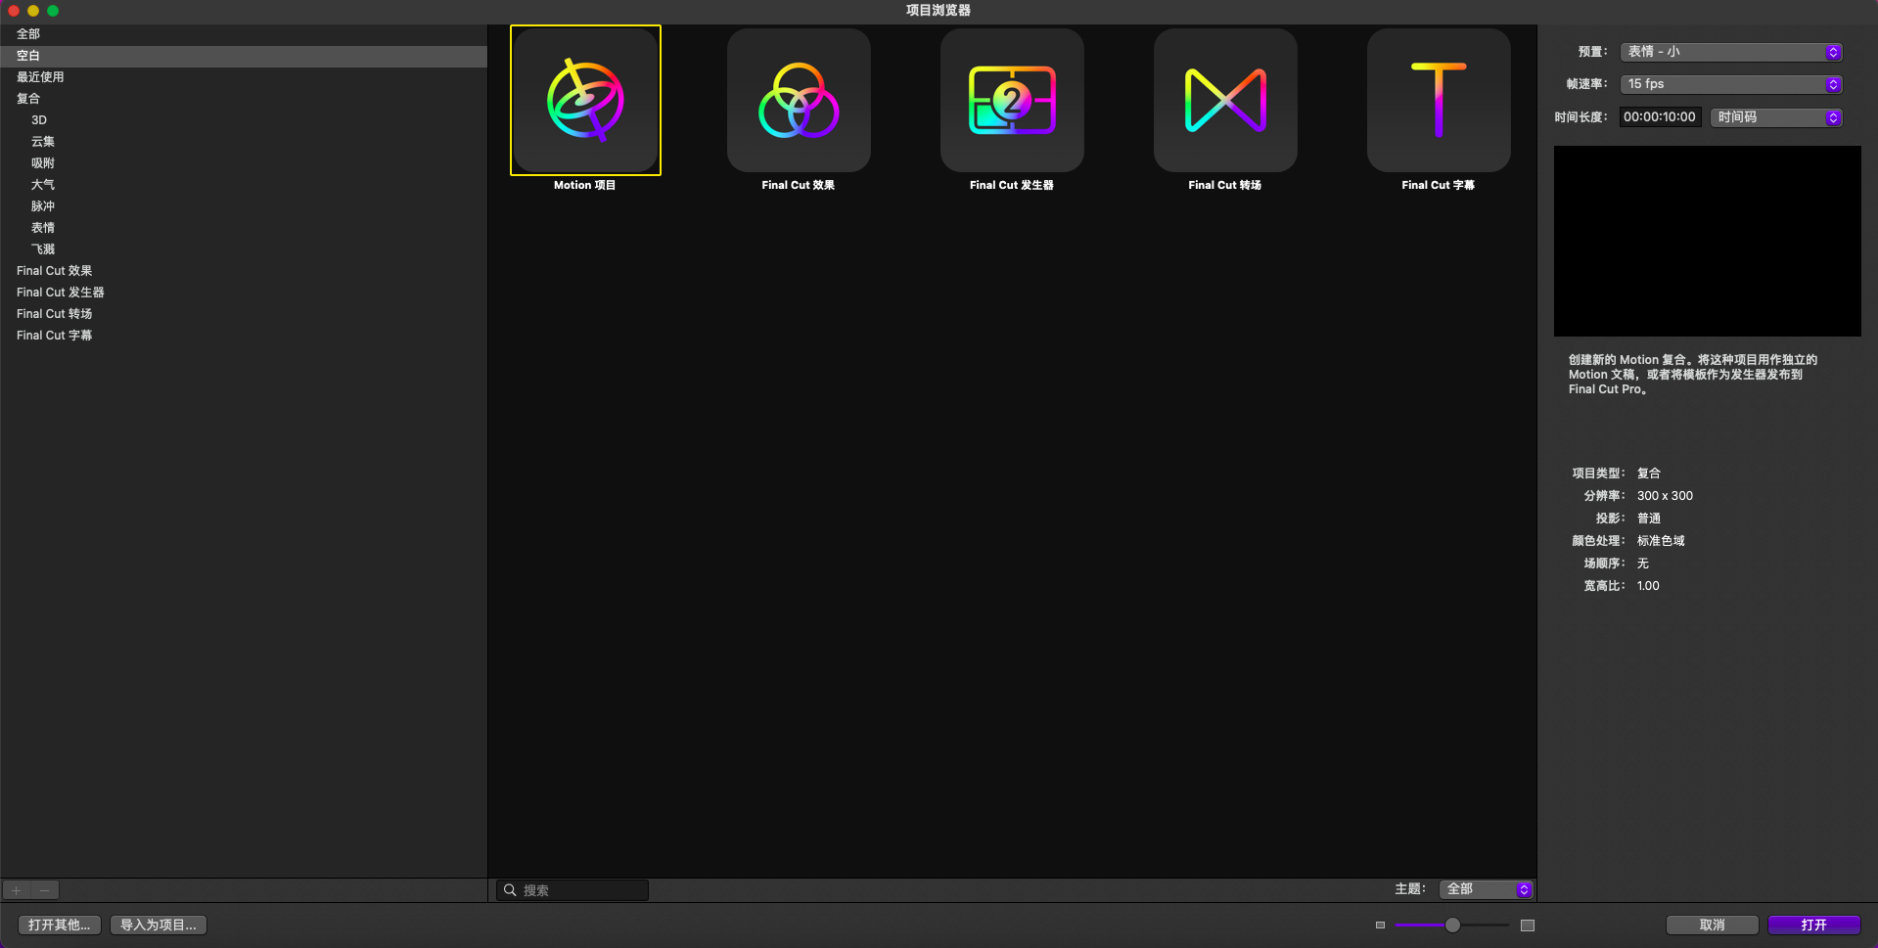
Task: Select 全部 in the sidebar
Action: pyautogui.click(x=244, y=34)
